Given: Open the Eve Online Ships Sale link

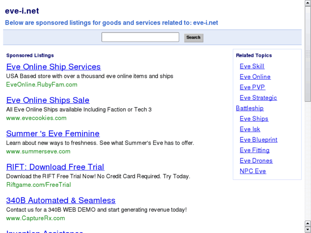Looking at the screenshot, I should pos(48,100).
